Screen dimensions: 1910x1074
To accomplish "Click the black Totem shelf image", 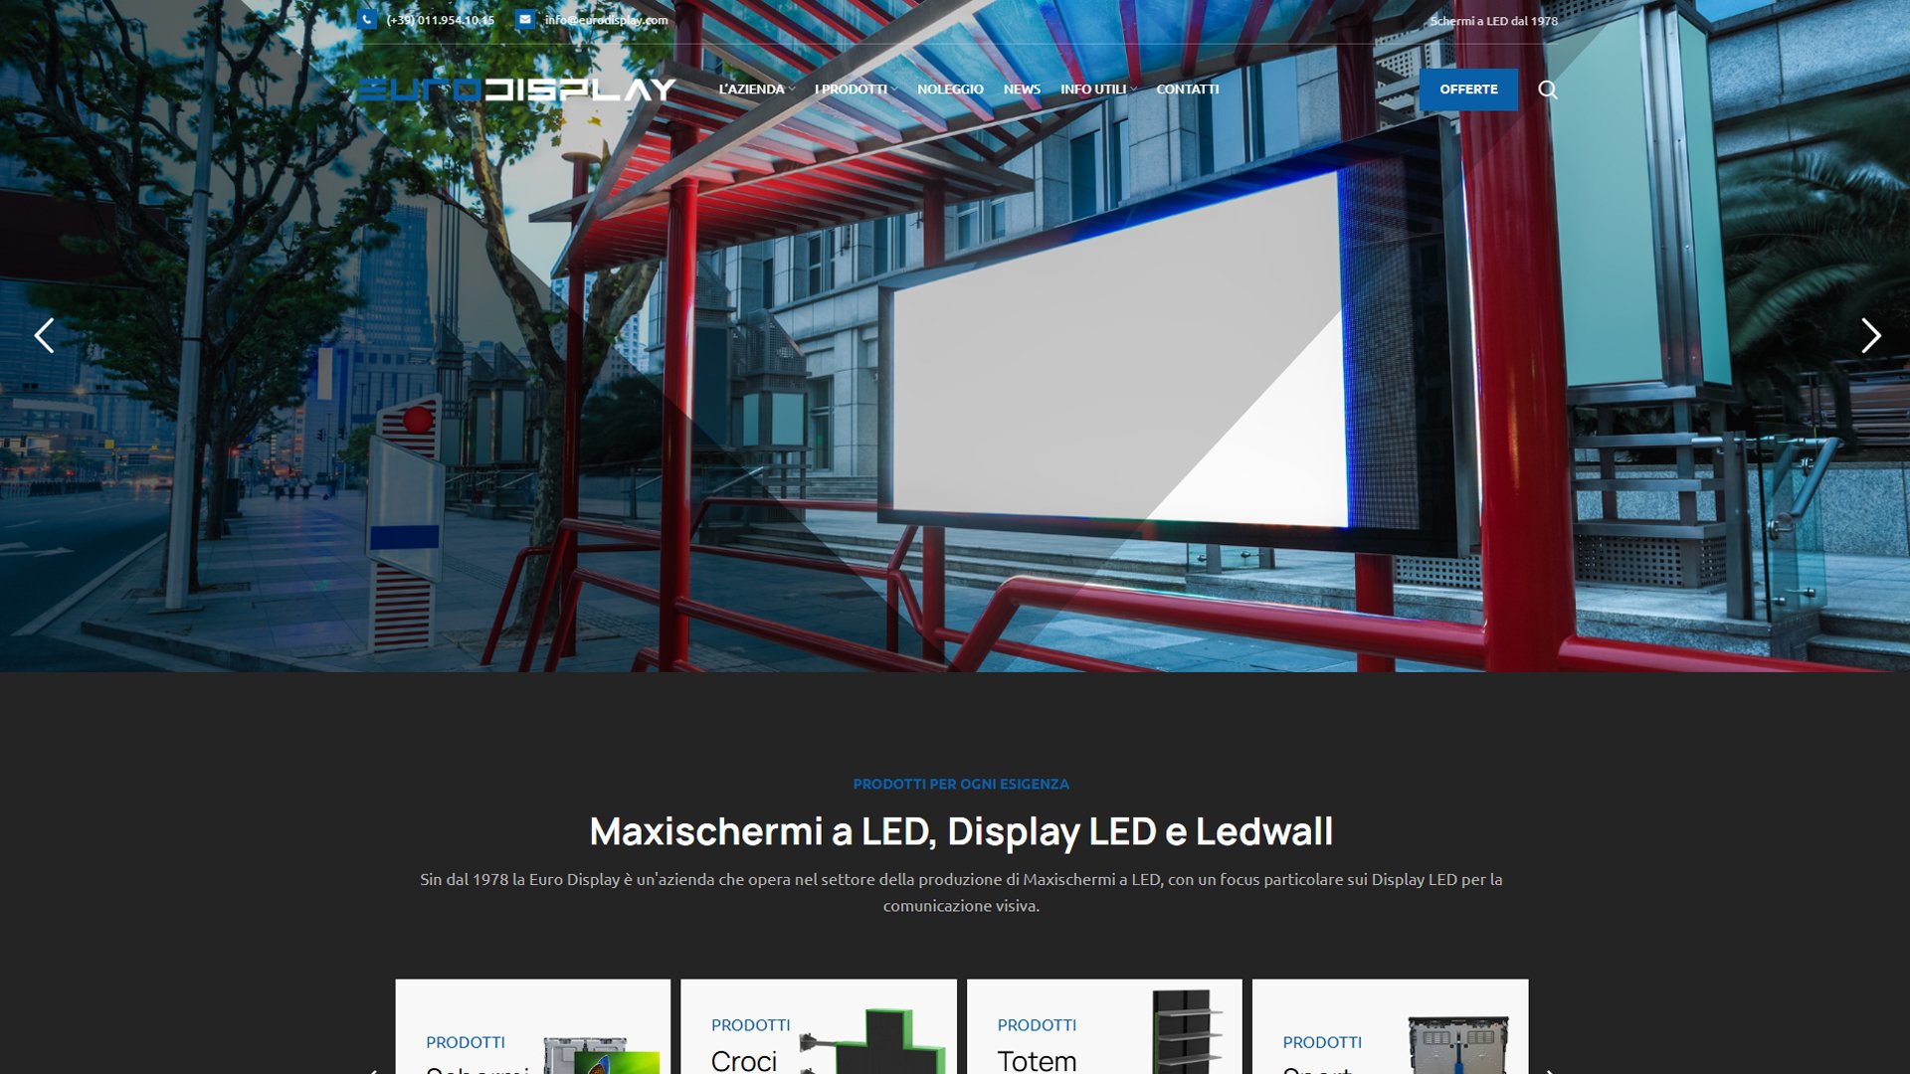I will pos(1187,1031).
